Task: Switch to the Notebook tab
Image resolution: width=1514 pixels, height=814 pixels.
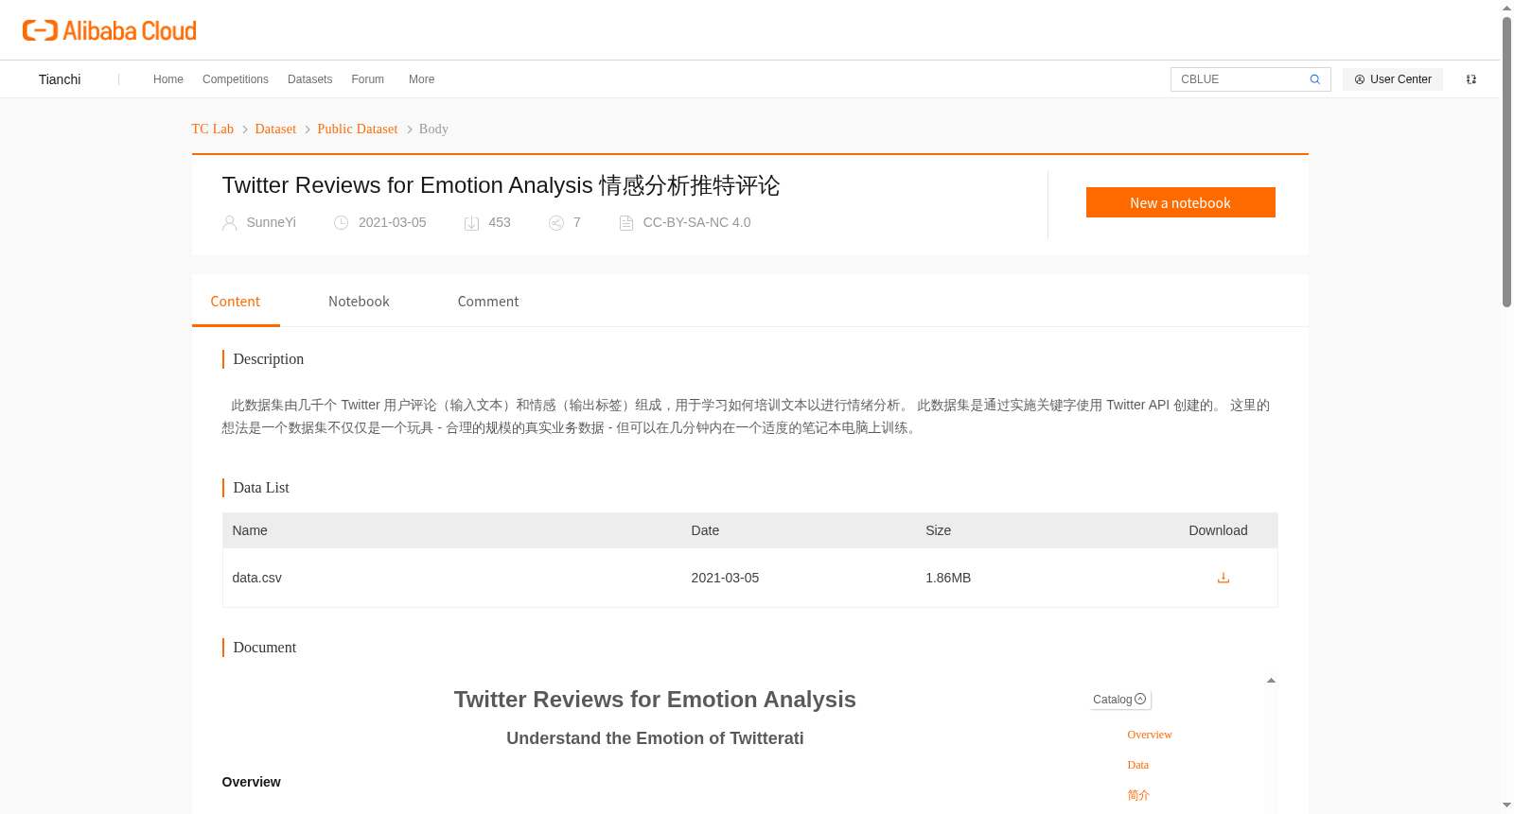Action: tap(359, 302)
